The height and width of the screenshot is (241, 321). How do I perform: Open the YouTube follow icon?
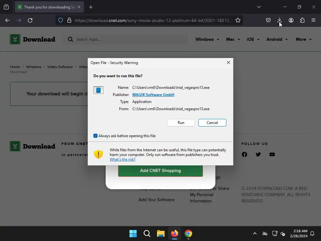(272, 154)
